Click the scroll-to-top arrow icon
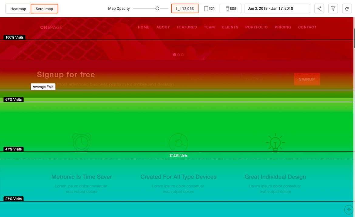 pyautogui.click(x=349, y=210)
